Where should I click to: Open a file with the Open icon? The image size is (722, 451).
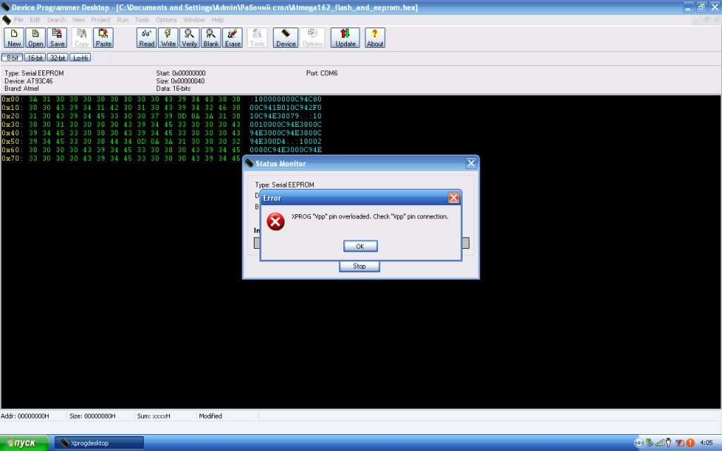coord(35,38)
